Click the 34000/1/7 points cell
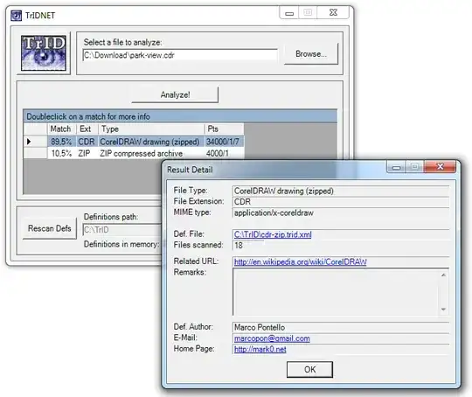 pos(224,142)
